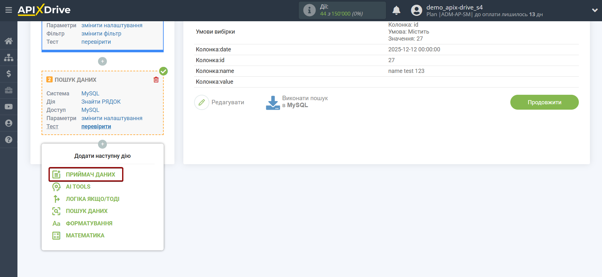
Task: Click Редагувати label
Action: 228,102
